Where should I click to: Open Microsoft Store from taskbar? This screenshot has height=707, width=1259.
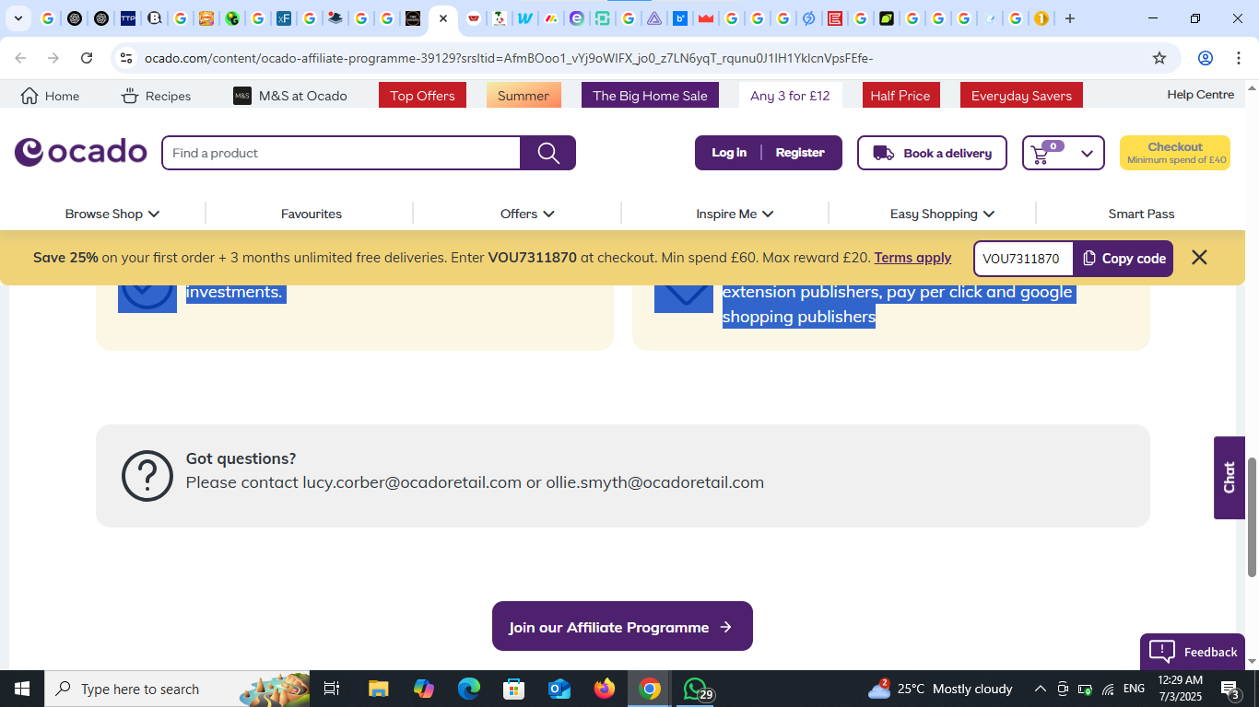514,689
